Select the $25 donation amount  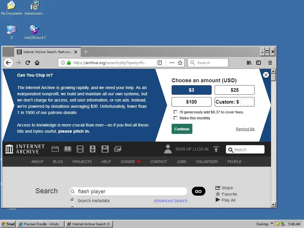[235, 90]
